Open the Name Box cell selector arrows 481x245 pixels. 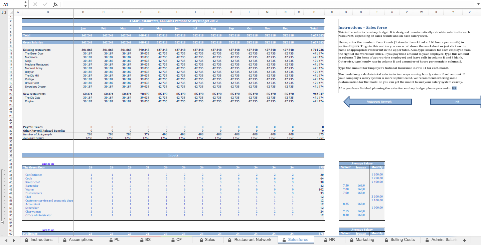[26, 4]
